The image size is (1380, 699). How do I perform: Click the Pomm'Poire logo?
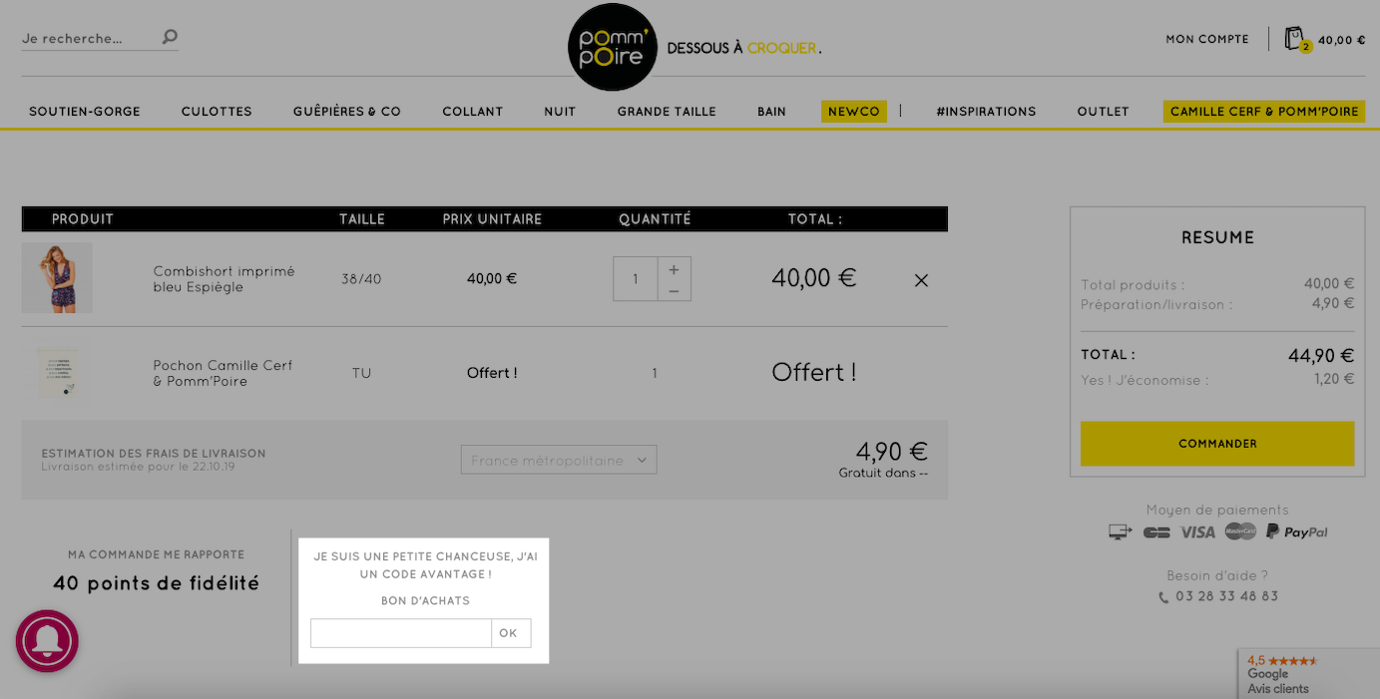coord(612,47)
